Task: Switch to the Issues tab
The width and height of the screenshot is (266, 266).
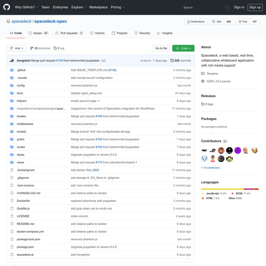Action: [38, 33]
